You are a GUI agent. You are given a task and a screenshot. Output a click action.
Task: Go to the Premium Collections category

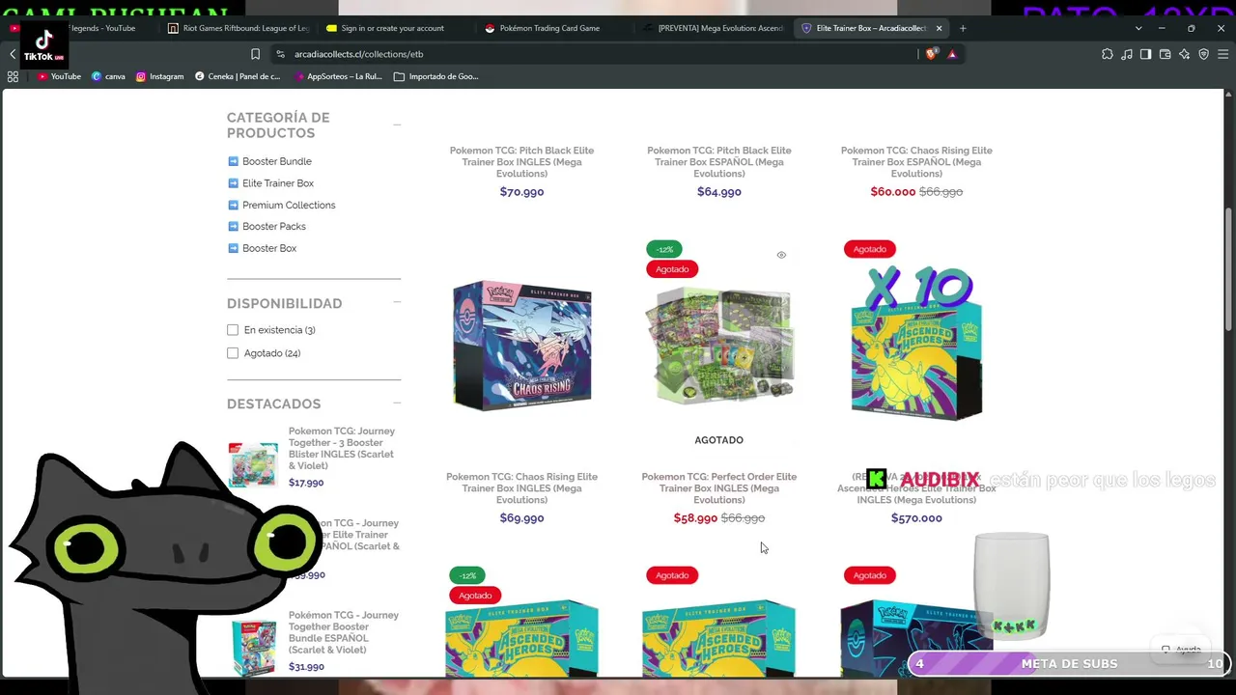pos(289,205)
